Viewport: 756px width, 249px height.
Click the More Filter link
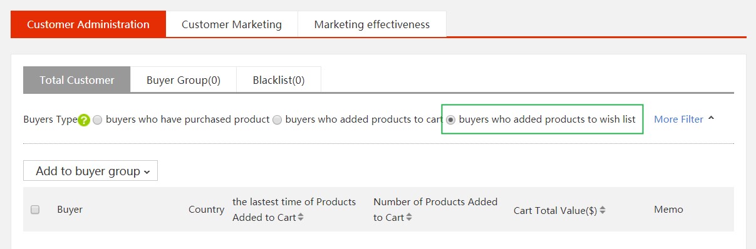678,119
